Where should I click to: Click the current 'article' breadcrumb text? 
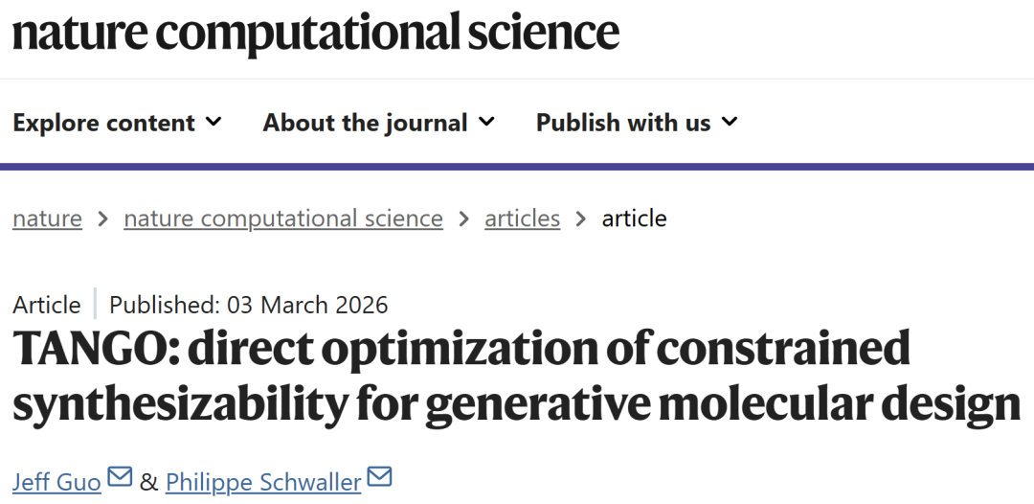tap(634, 218)
